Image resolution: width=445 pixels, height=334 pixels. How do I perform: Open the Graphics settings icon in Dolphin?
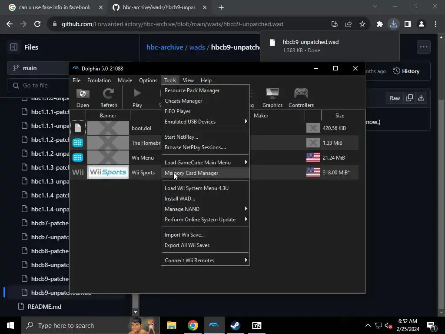(272, 98)
